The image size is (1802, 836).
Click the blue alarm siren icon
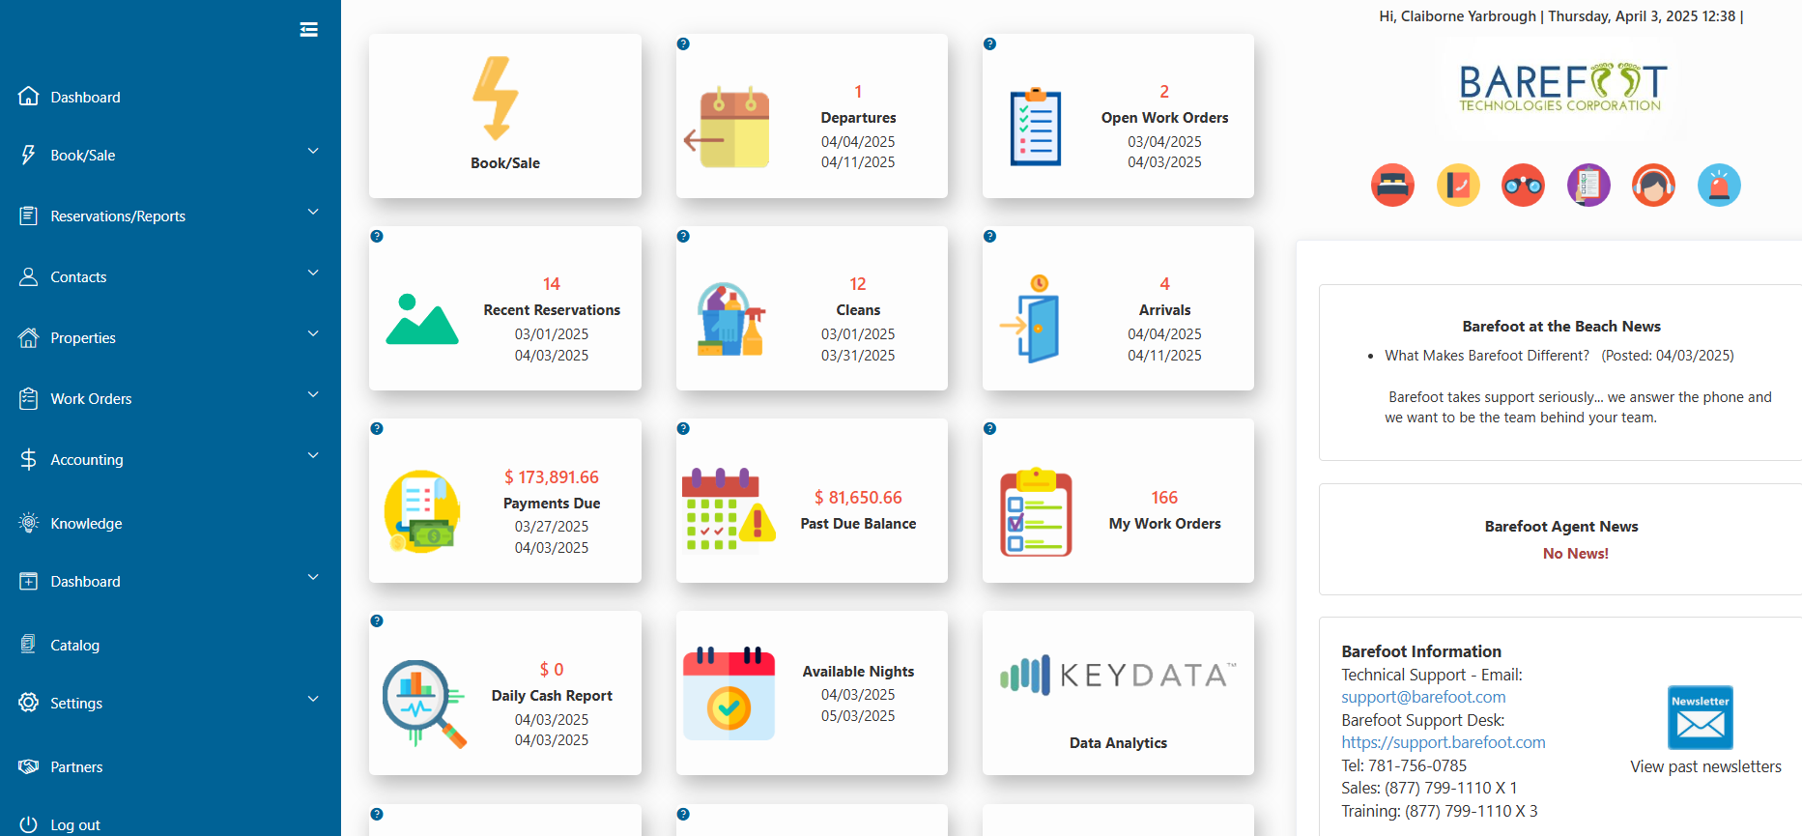click(x=1719, y=186)
